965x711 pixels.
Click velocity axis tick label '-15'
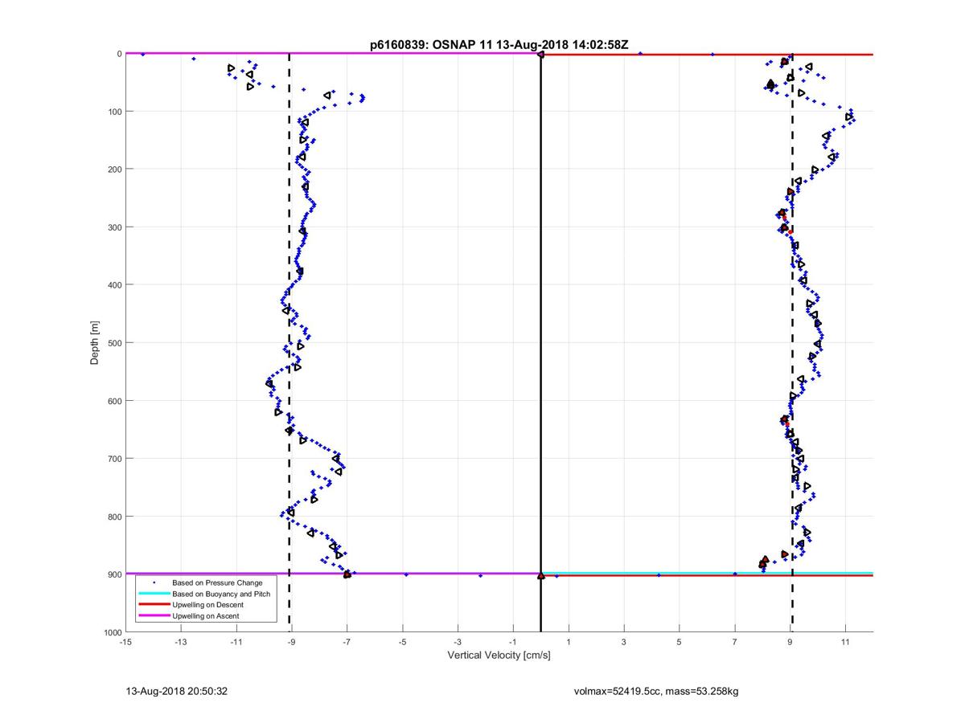coord(125,642)
